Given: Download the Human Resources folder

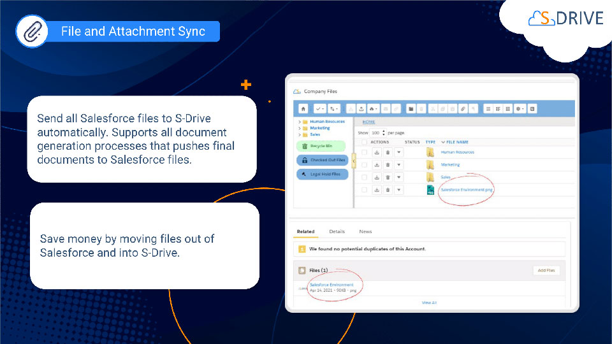Looking at the screenshot, I should click(x=377, y=152).
